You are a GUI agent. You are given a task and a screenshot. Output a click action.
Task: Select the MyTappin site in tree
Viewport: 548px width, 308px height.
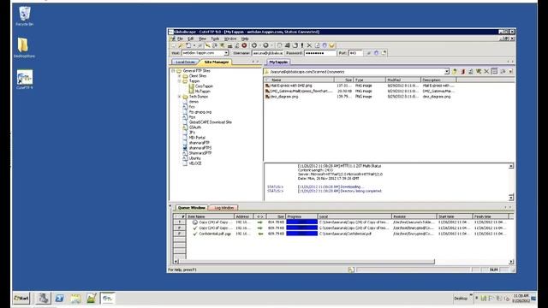tap(203, 92)
